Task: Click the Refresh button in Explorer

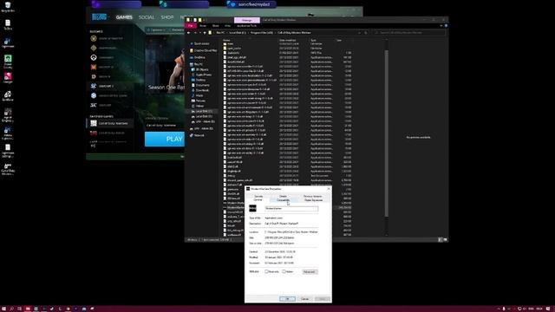Action: pos(366,33)
